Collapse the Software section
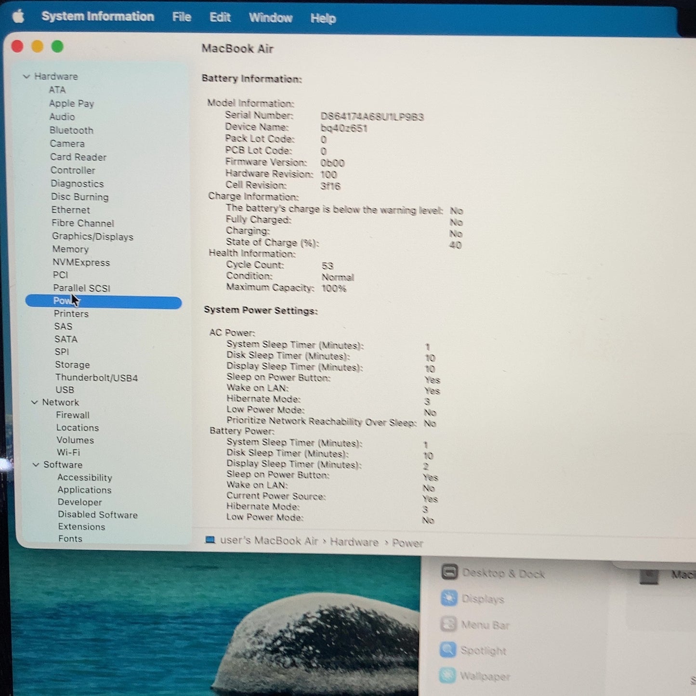The width and height of the screenshot is (696, 696). point(36,465)
